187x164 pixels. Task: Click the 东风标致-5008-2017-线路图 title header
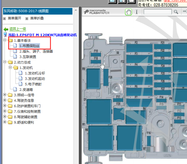coord(38,11)
